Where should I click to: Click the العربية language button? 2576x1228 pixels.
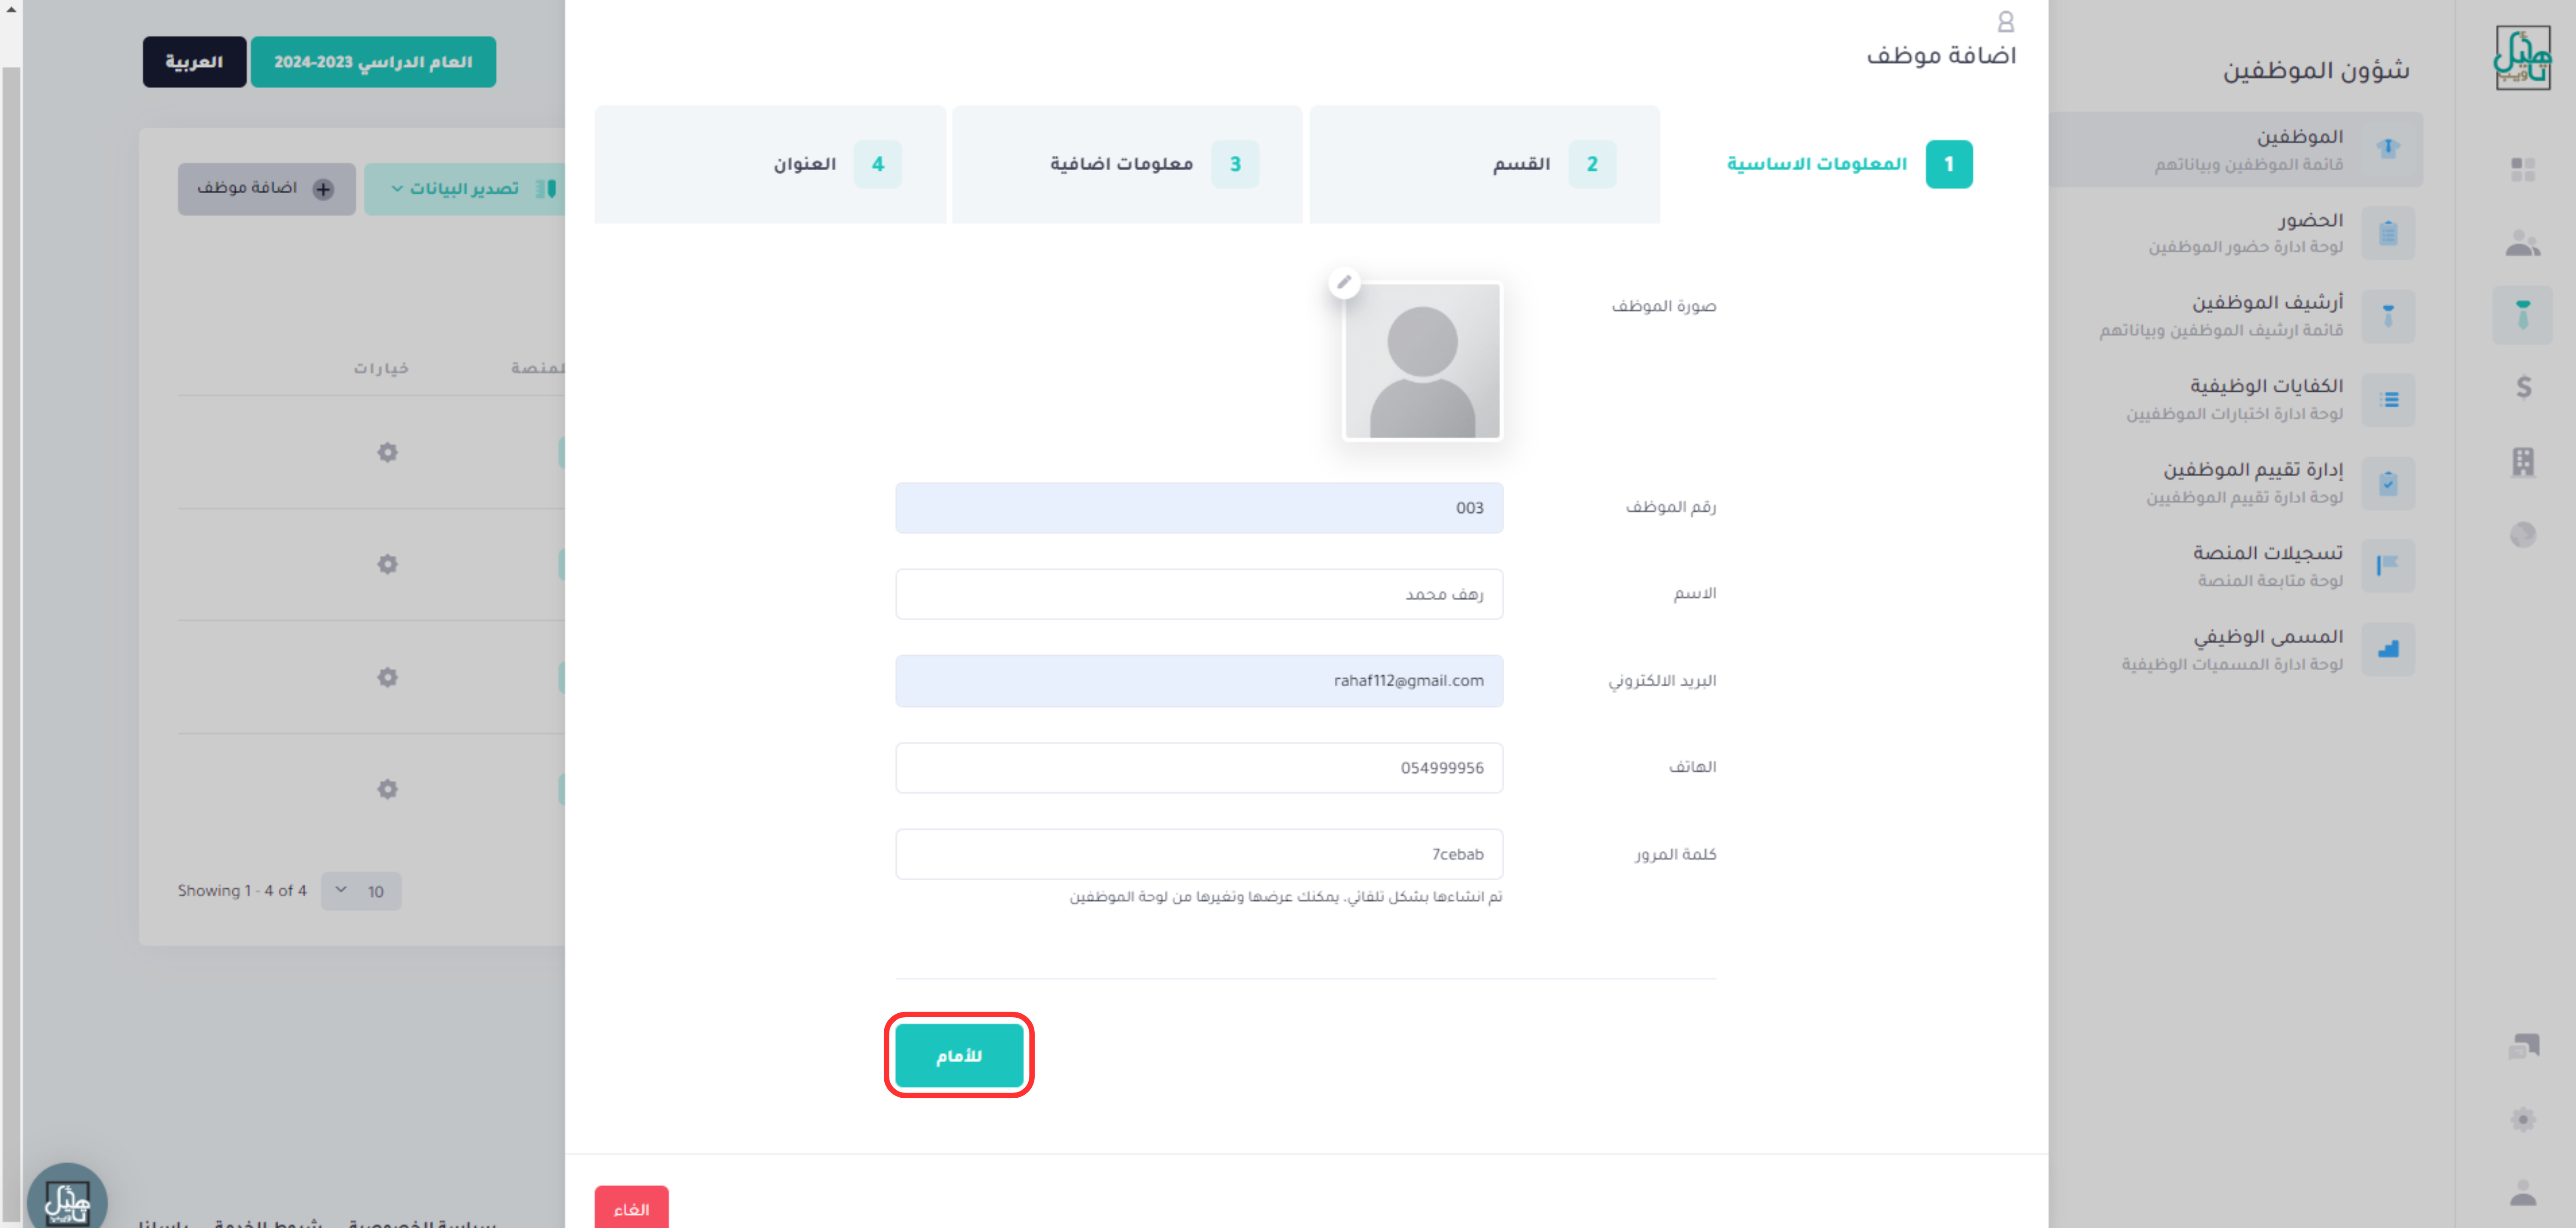(x=194, y=62)
